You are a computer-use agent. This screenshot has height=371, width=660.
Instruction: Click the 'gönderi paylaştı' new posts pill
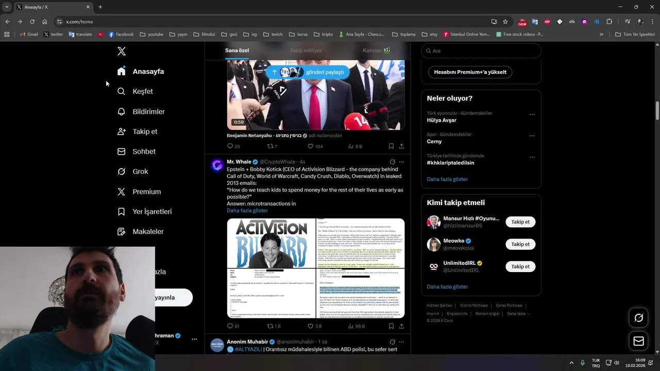tap(308, 72)
